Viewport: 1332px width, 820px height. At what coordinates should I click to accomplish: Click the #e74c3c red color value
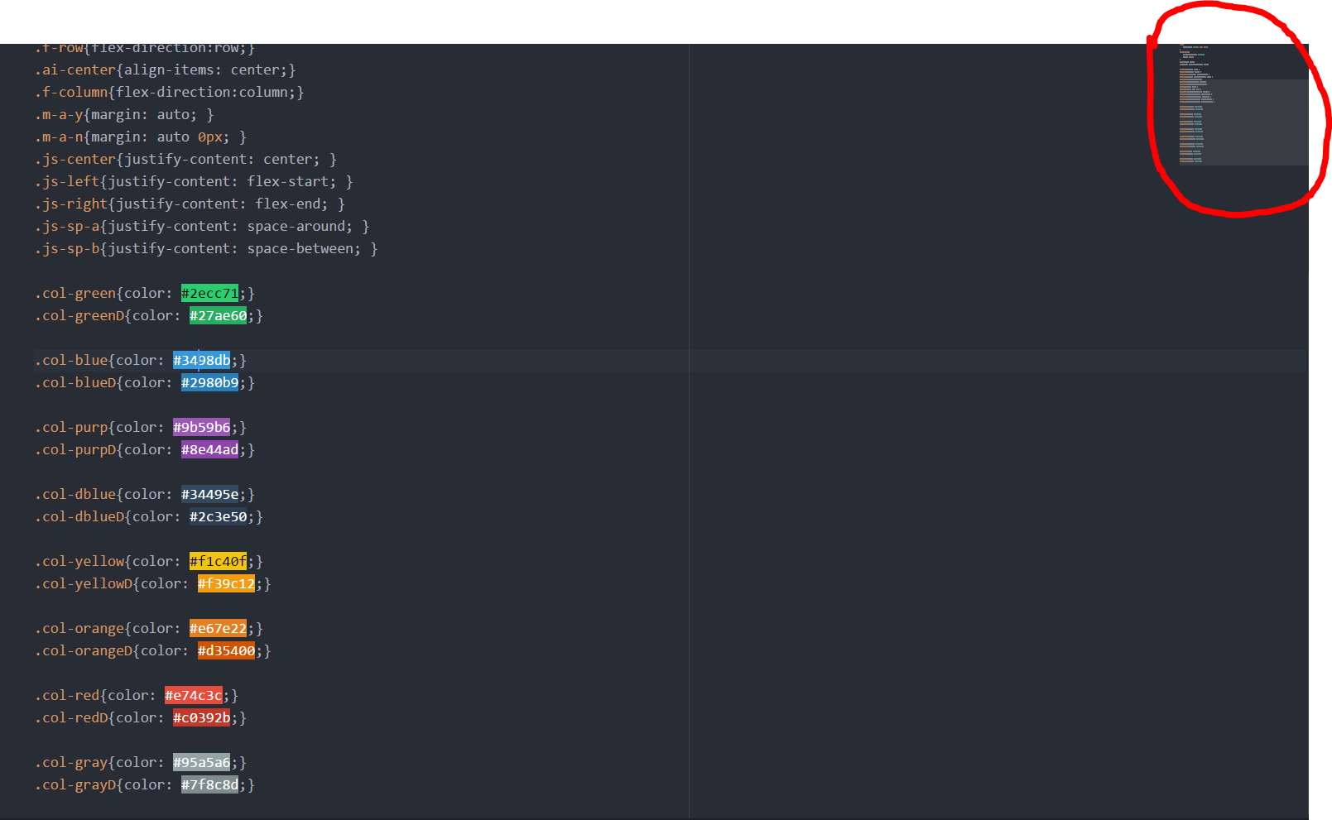coord(193,695)
